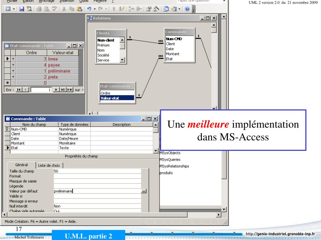Click the Paste clipboard toolbar icon
Screen dimensions: 321x240
[79, 9]
